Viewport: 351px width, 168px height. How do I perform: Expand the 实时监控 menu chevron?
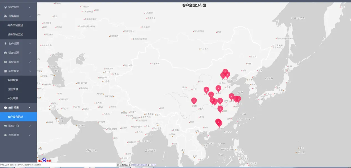coord(30,7)
